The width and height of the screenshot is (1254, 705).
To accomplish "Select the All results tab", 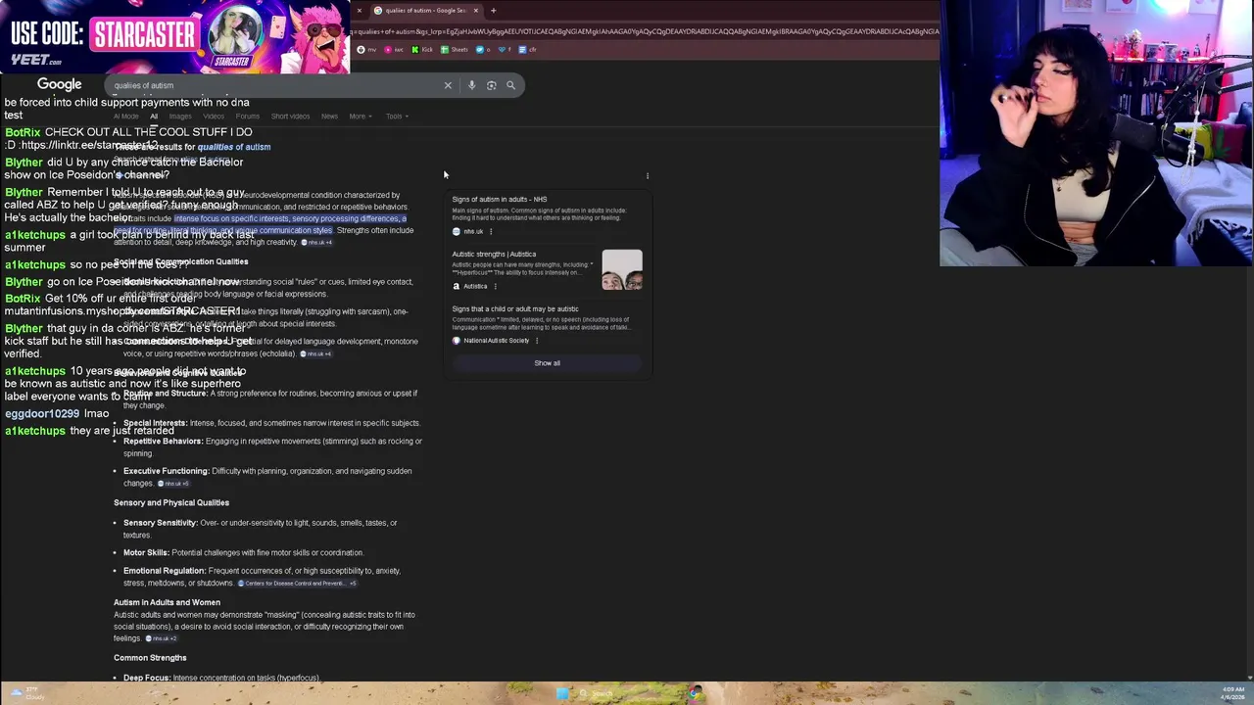I will tap(154, 117).
